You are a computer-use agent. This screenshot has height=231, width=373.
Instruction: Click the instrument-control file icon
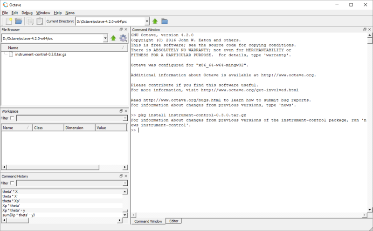click(11, 54)
